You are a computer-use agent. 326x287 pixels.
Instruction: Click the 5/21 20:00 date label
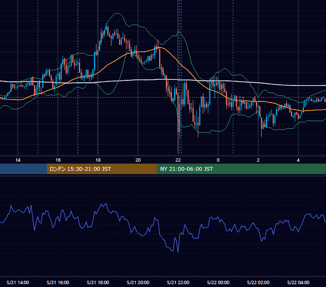138,282
